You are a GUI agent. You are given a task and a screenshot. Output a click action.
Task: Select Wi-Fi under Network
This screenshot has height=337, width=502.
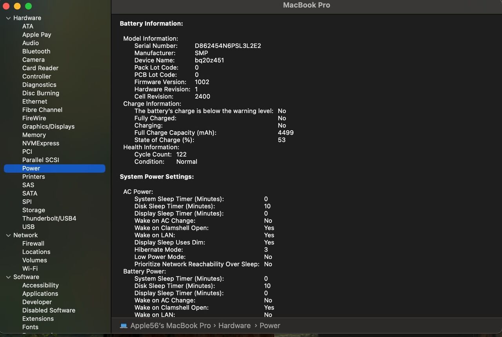[x=30, y=269]
